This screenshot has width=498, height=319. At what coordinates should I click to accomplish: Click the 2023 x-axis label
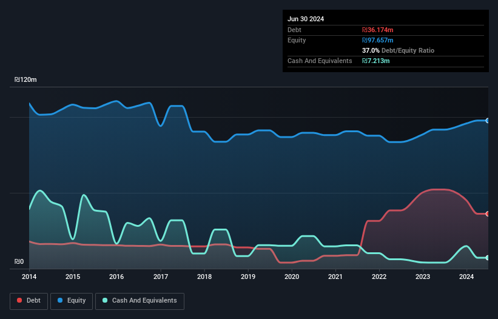tap(423, 277)
